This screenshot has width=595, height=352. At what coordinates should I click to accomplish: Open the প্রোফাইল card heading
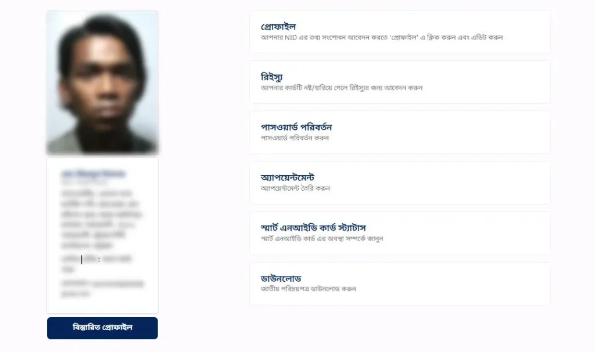(278, 27)
